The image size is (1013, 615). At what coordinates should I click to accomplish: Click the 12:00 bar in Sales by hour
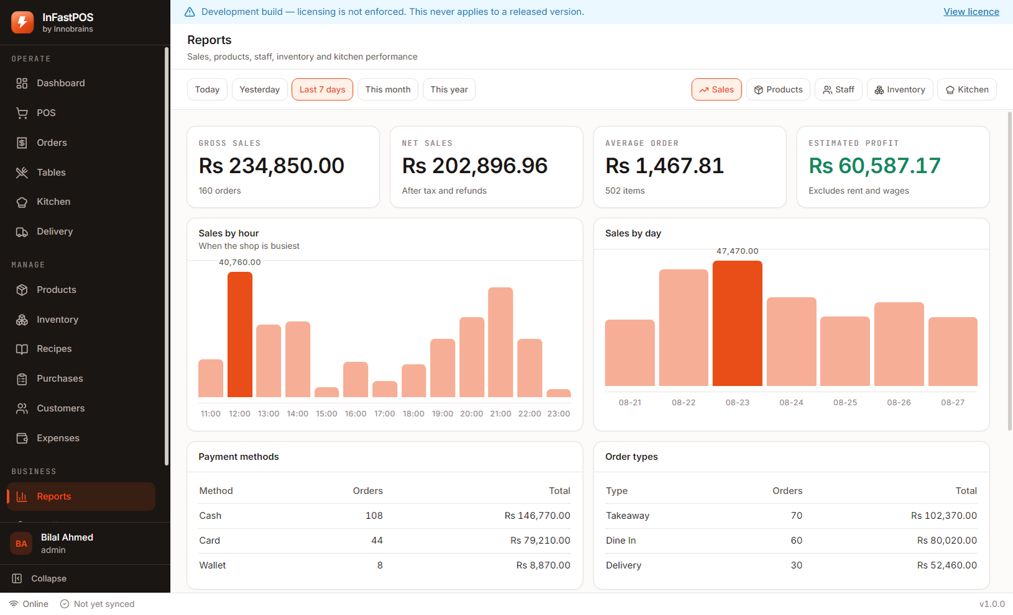click(x=240, y=334)
